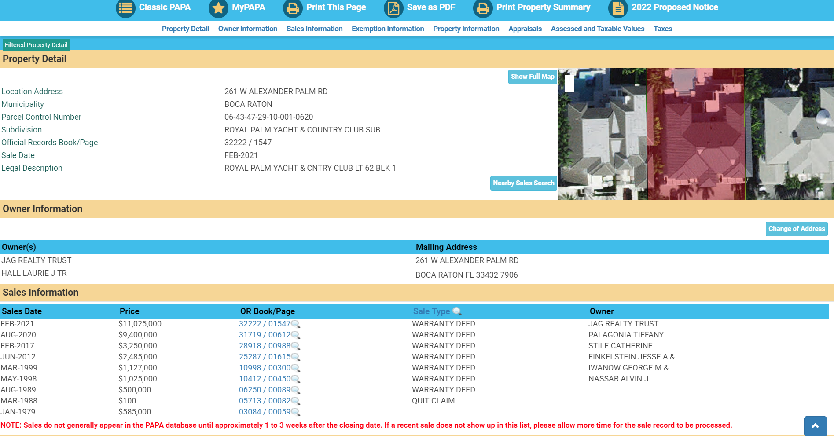The image size is (834, 436).
Task: Click price $11,025,000 in sales table
Action: click(x=140, y=324)
